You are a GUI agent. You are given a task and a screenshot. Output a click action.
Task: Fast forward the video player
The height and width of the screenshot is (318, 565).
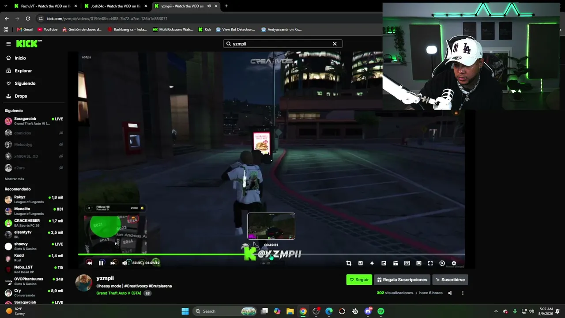click(x=113, y=263)
